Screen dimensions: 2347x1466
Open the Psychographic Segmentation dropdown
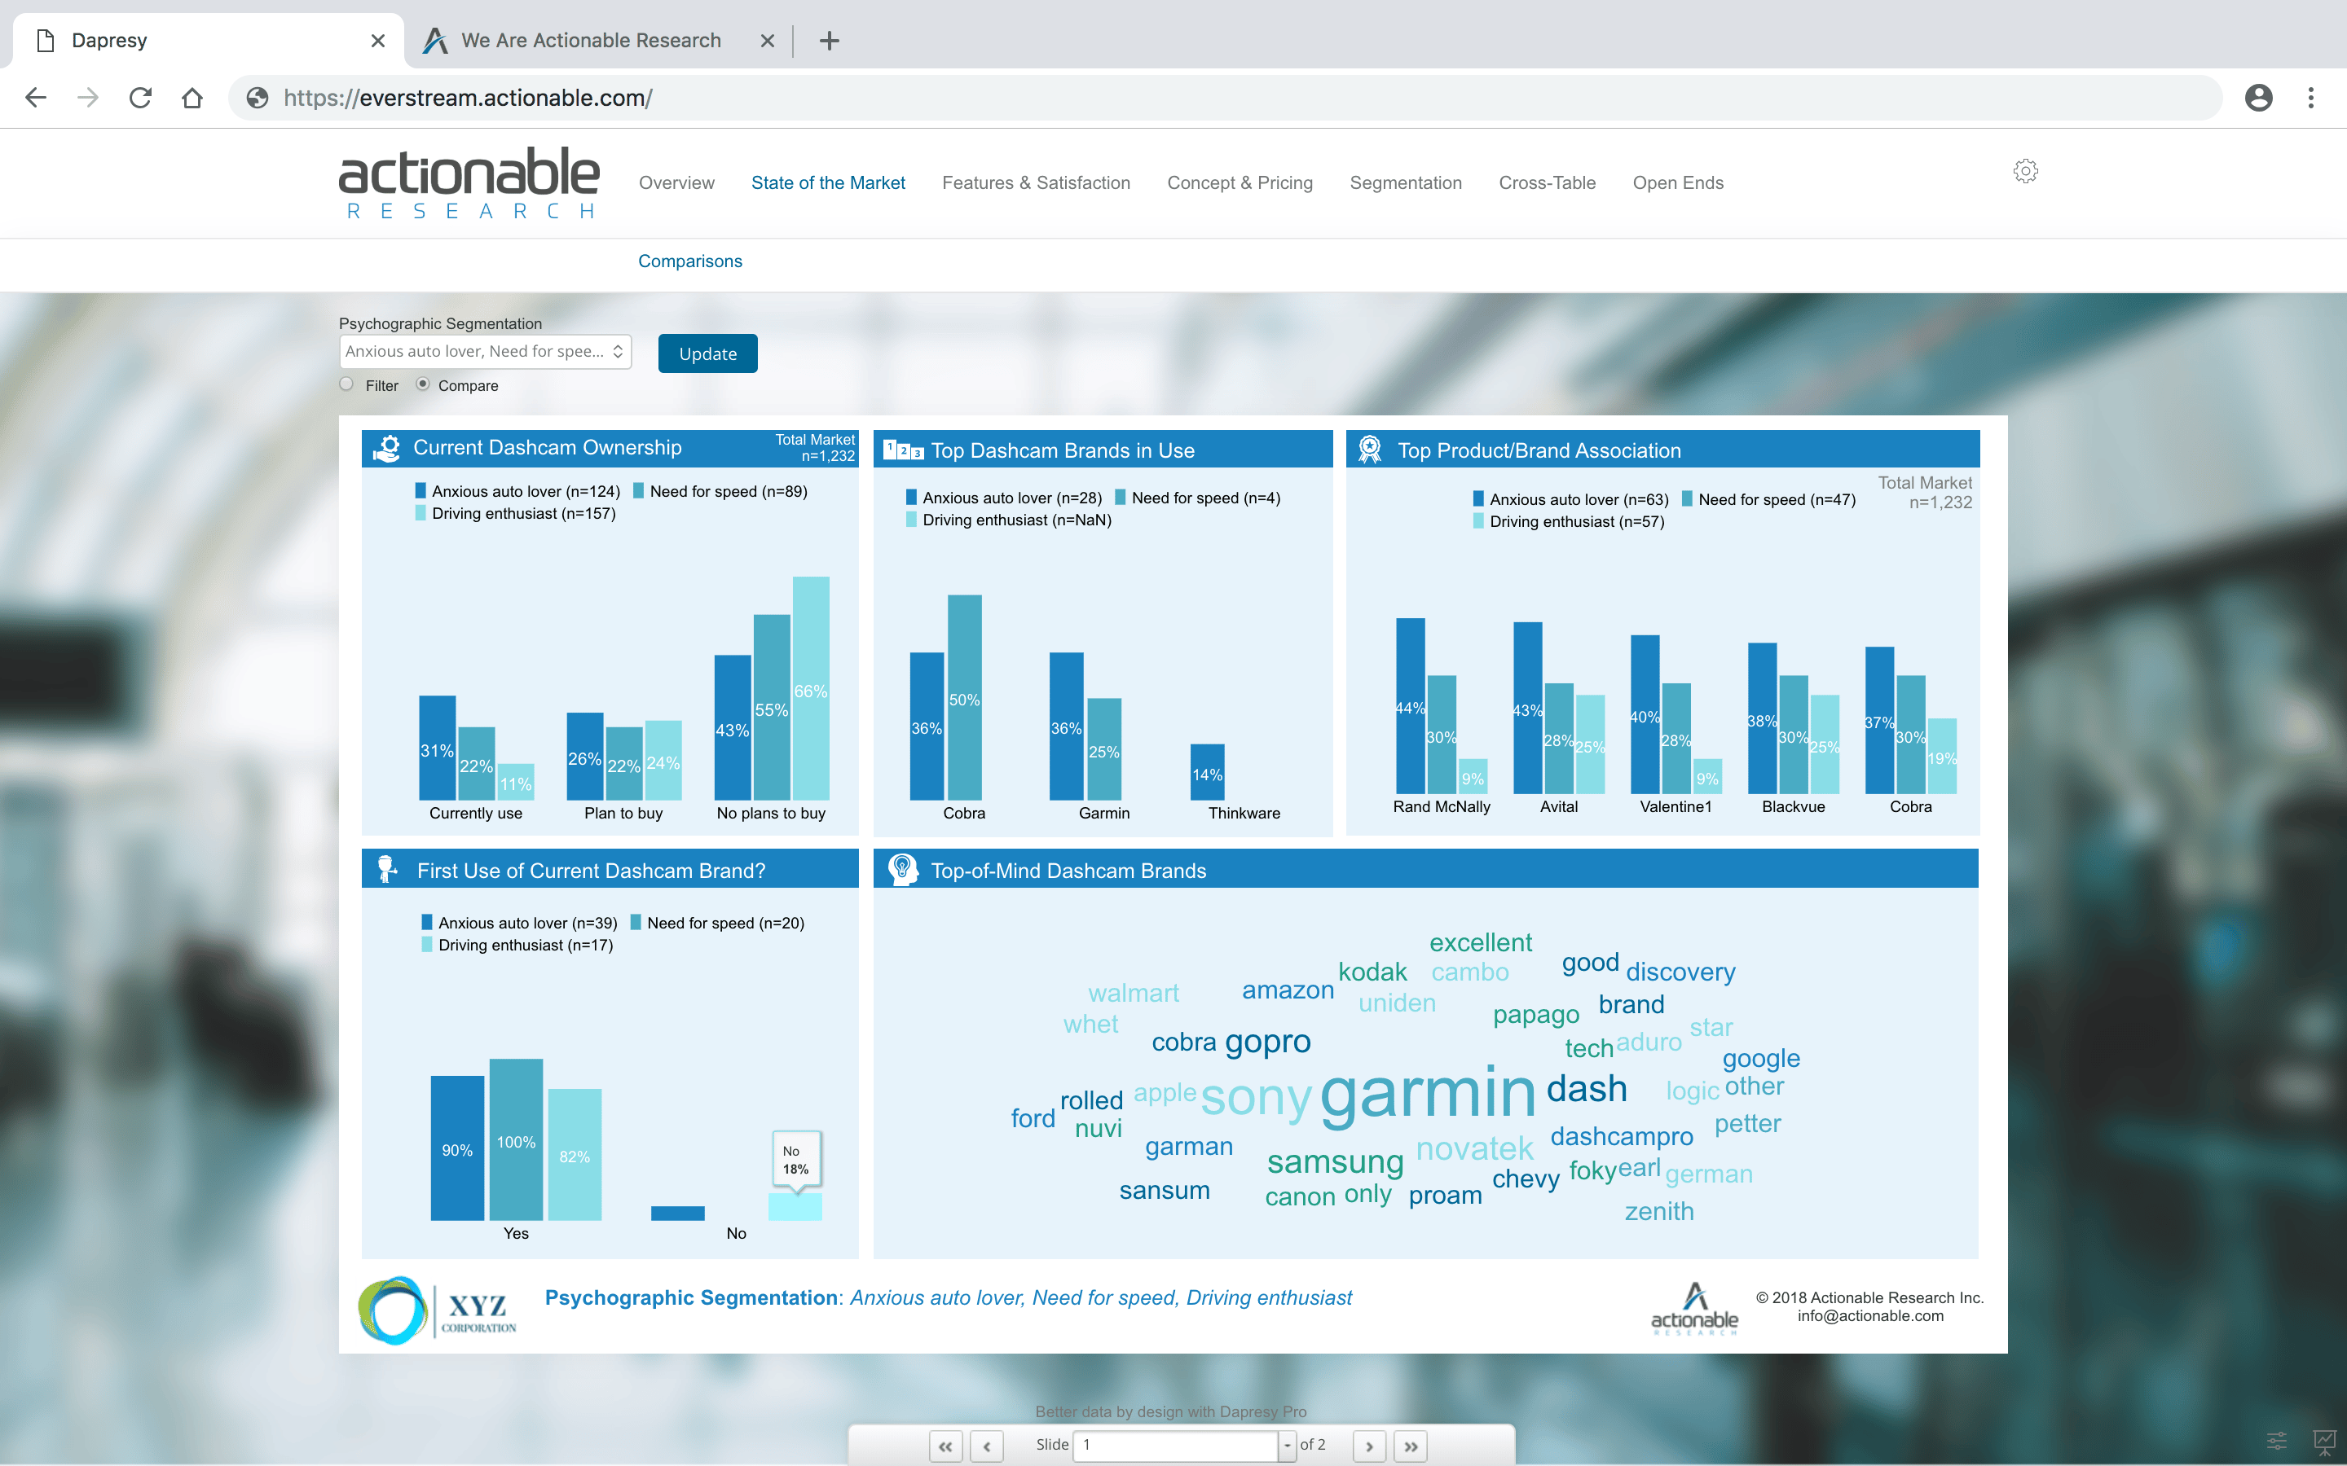pyautogui.click(x=485, y=352)
